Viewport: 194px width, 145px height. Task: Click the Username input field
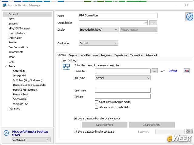click(123, 90)
